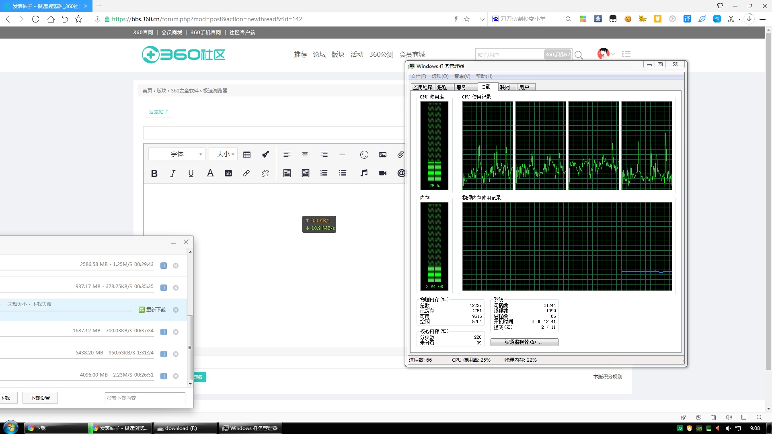
Task: Open 下载设置 download settings
Action: click(40, 398)
